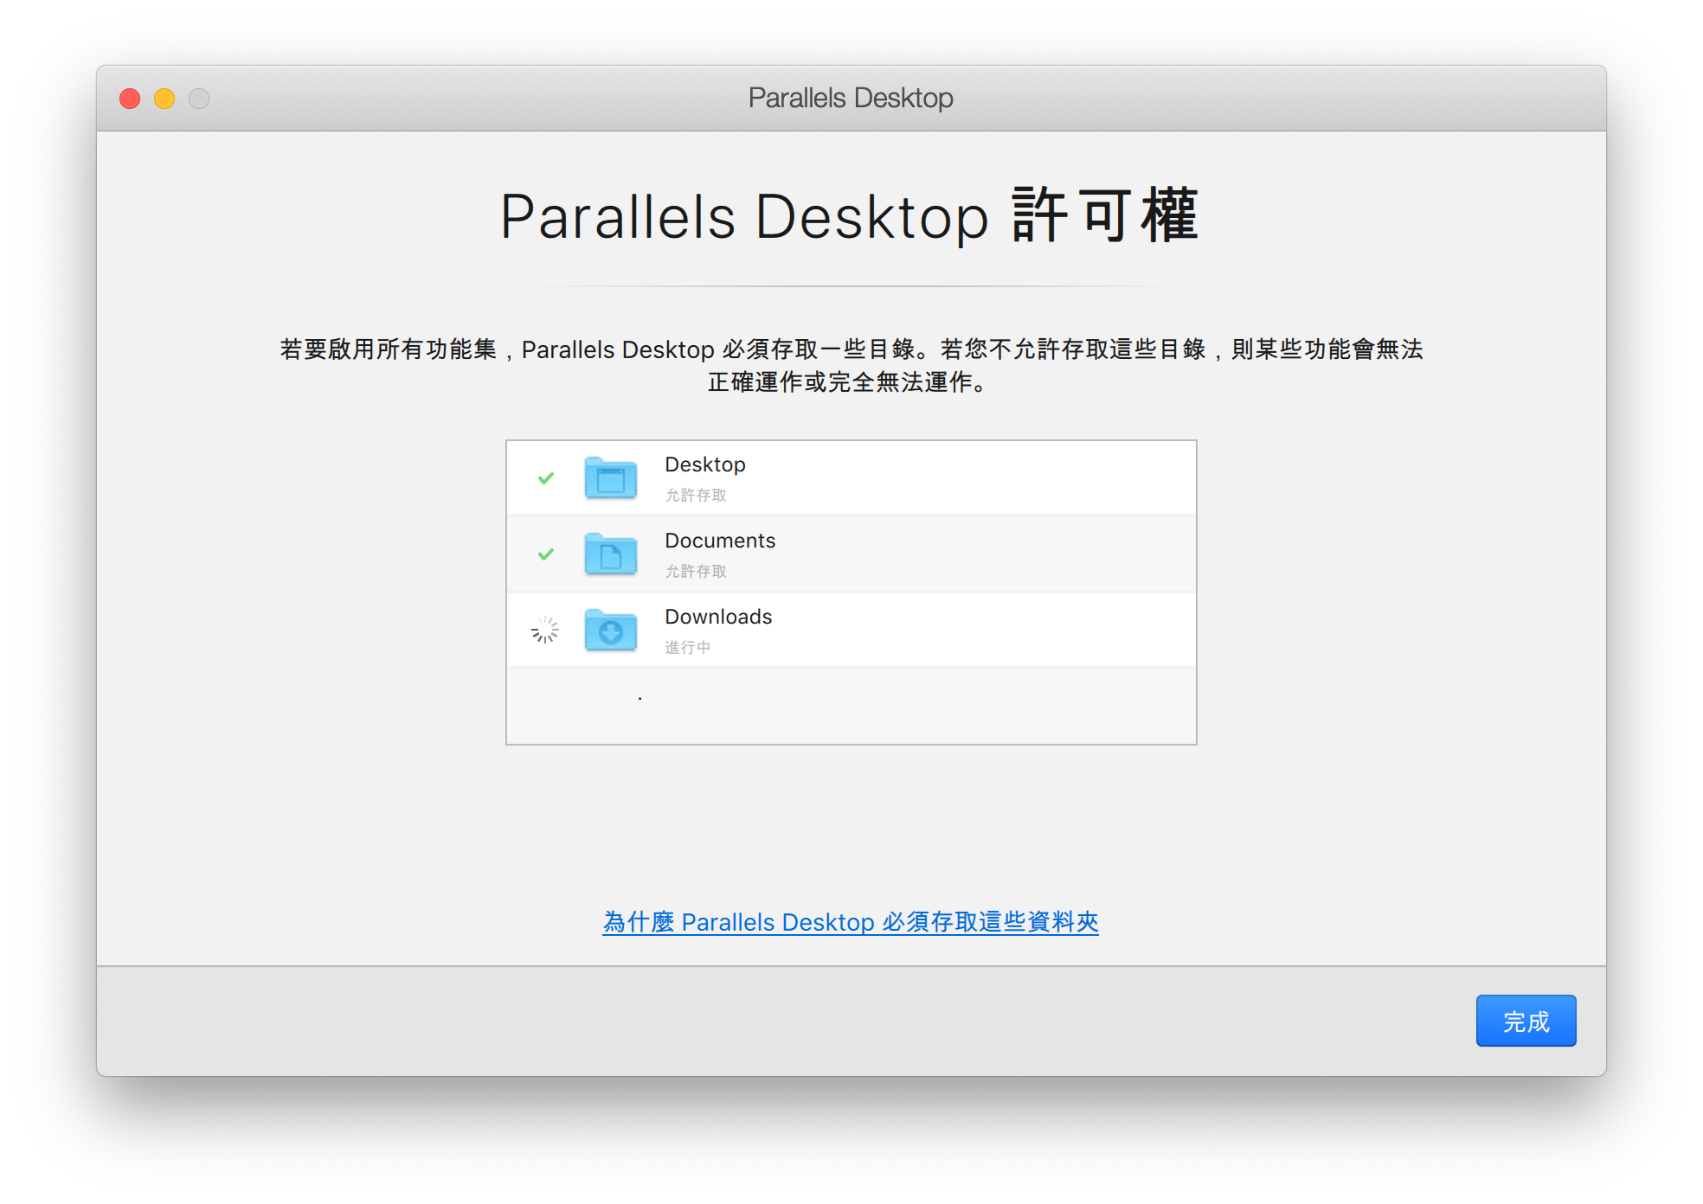Click the Parallels Desktop 許可權 heading

(850, 216)
